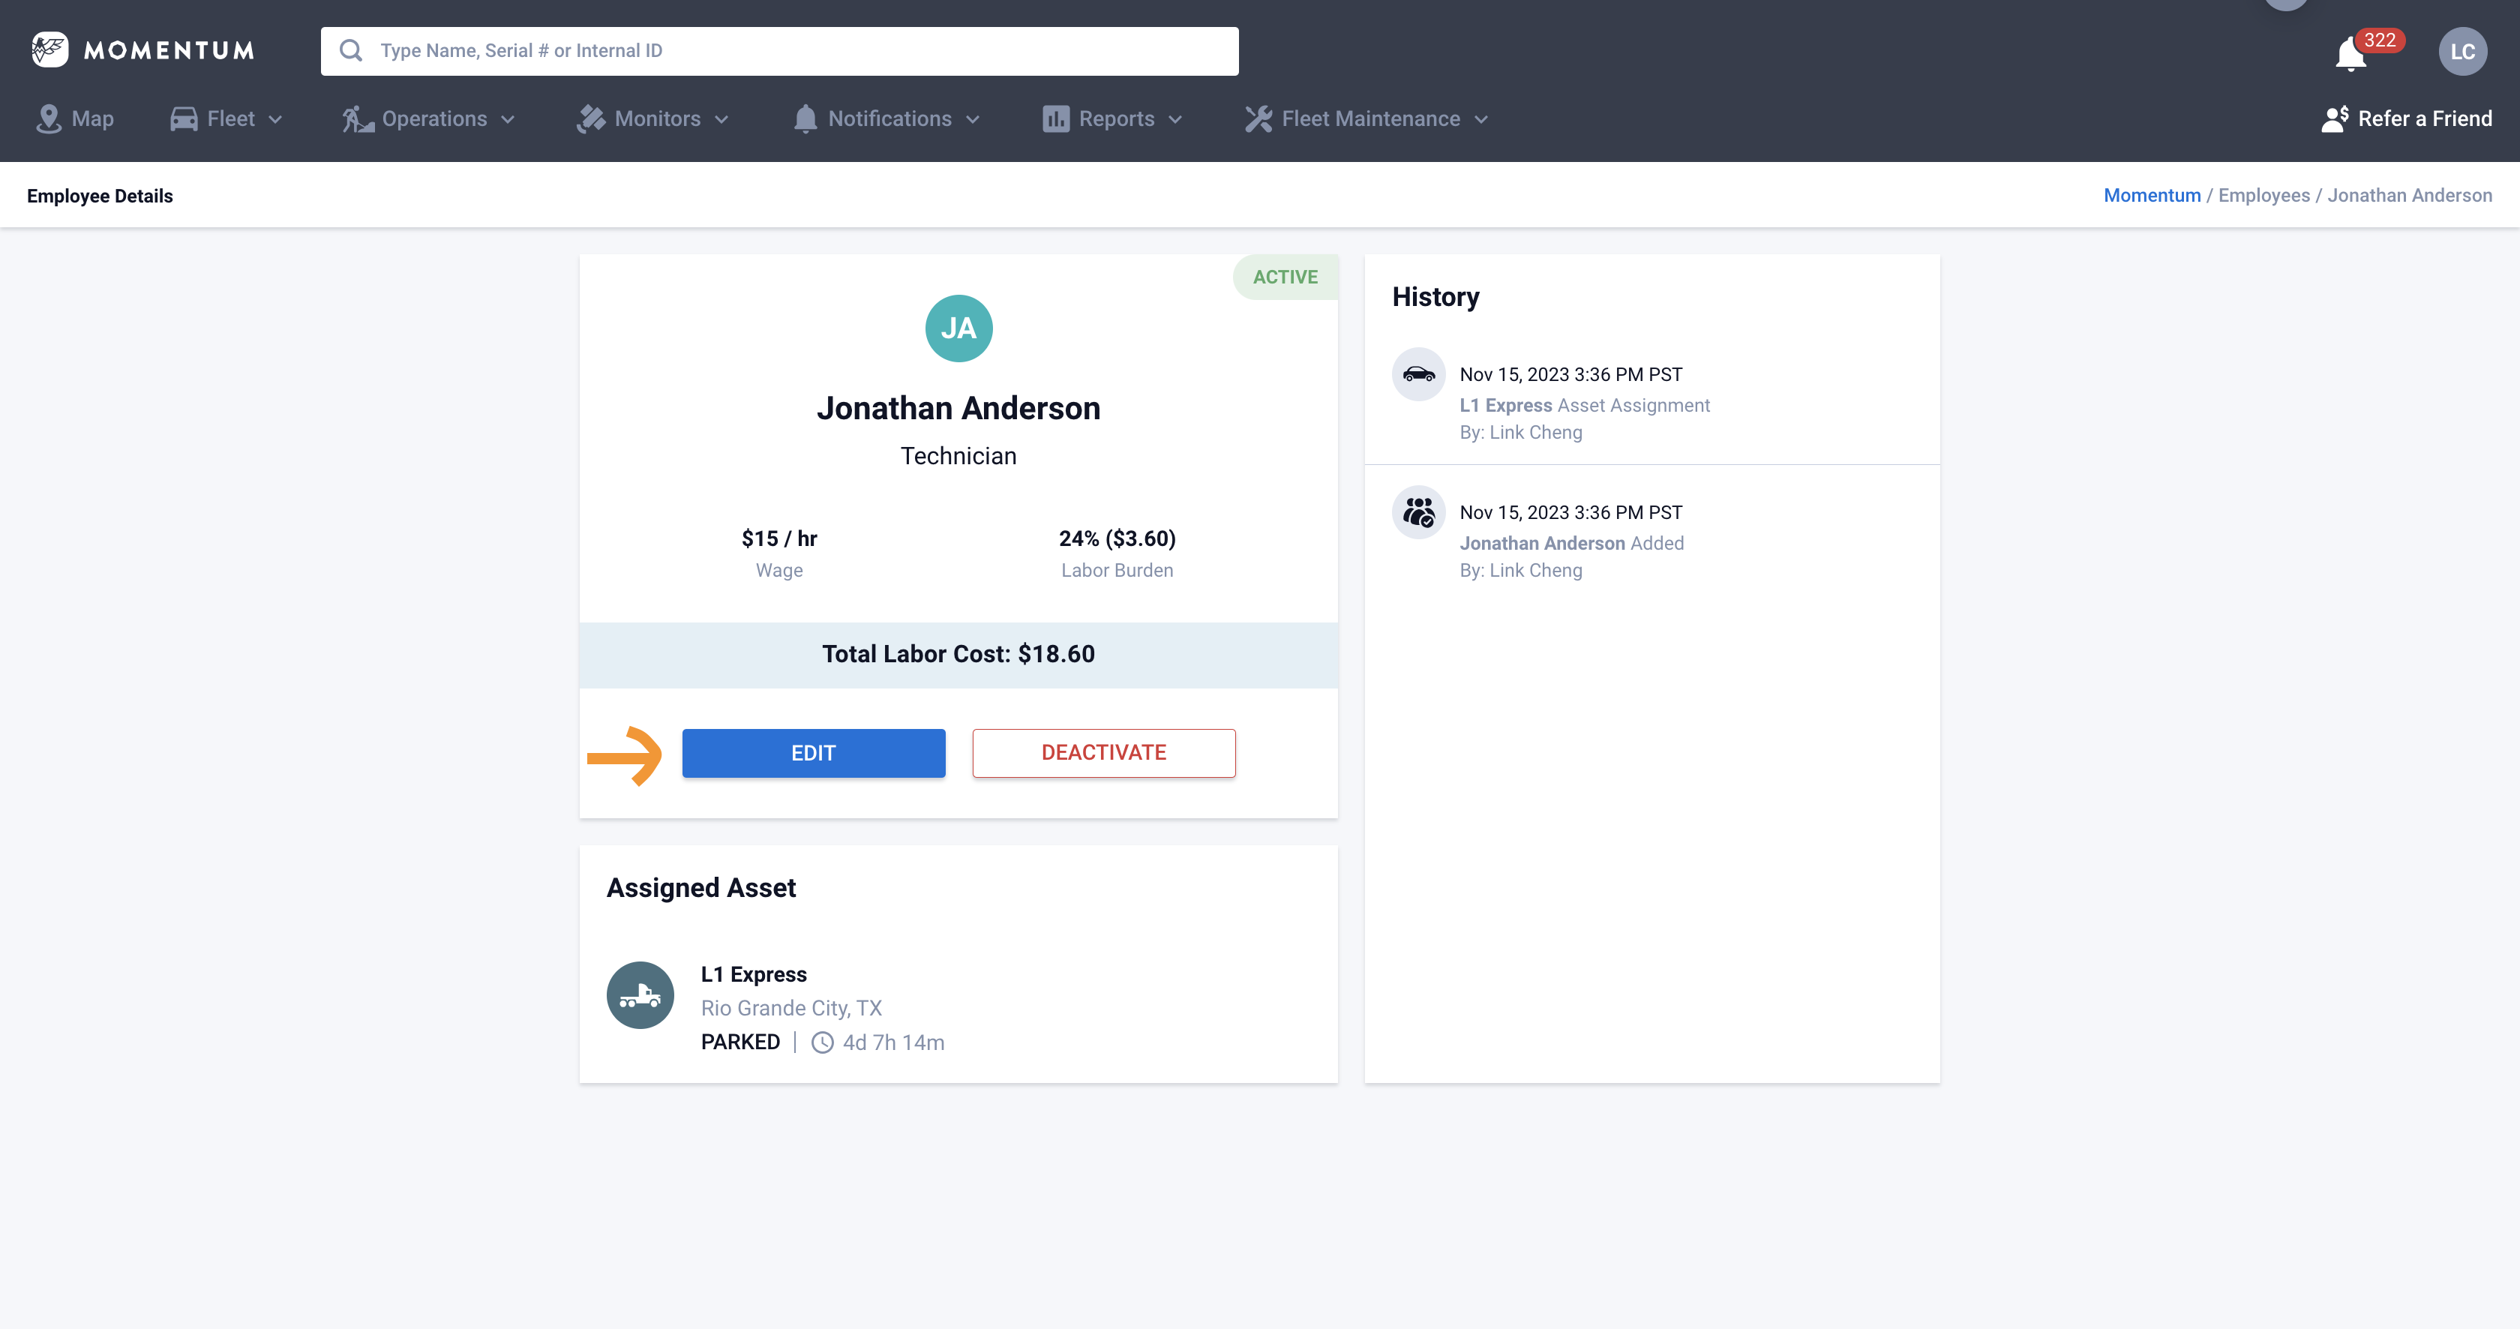The height and width of the screenshot is (1329, 2520).
Task: Click the LC user avatar
Action: pyautogui.click(x=2462, y=52)
